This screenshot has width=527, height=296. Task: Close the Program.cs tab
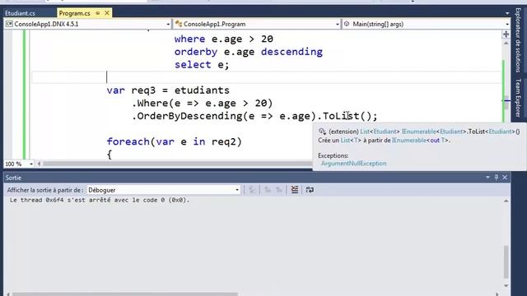[107, 13]
